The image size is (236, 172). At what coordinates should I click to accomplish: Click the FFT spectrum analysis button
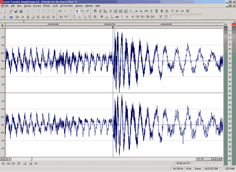(x=66, y=17)
